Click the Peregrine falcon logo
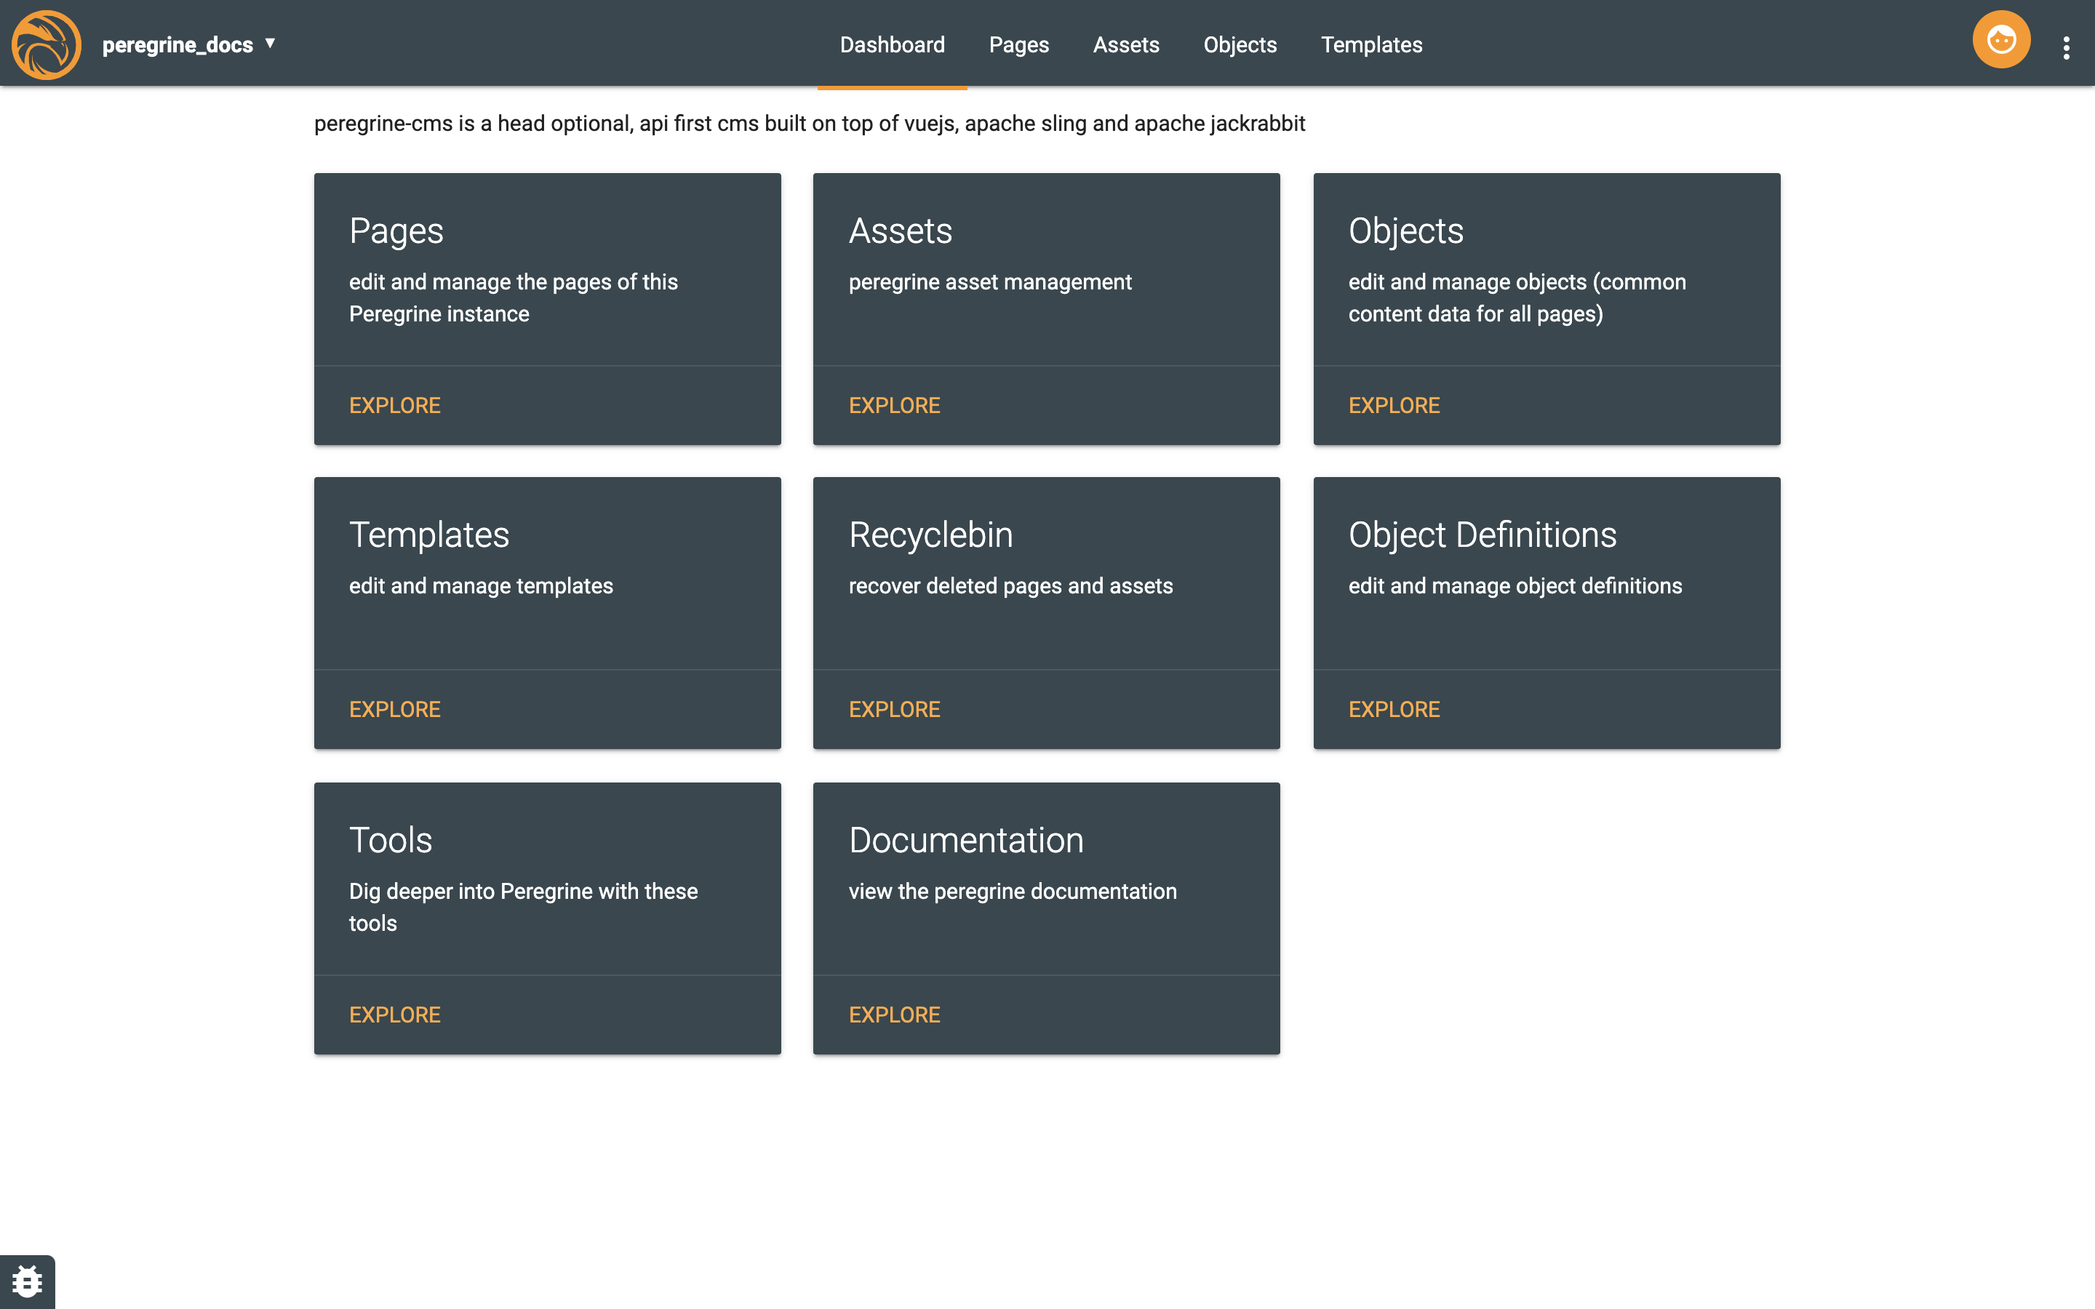The image size is (2095, 1309). click(x=46, y=44)
